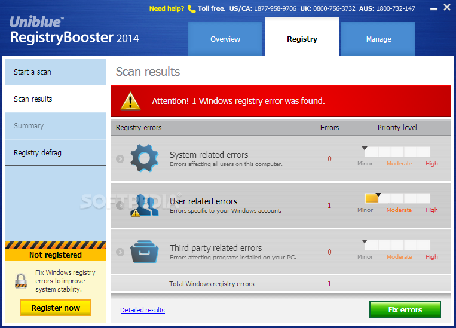Click the Priority level column header
The height and width of the screenshot is (328, 456).
[397, 128]
